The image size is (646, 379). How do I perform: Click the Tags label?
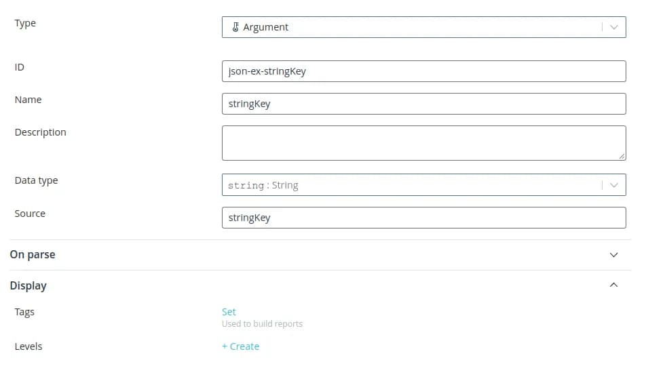(24, 312)
